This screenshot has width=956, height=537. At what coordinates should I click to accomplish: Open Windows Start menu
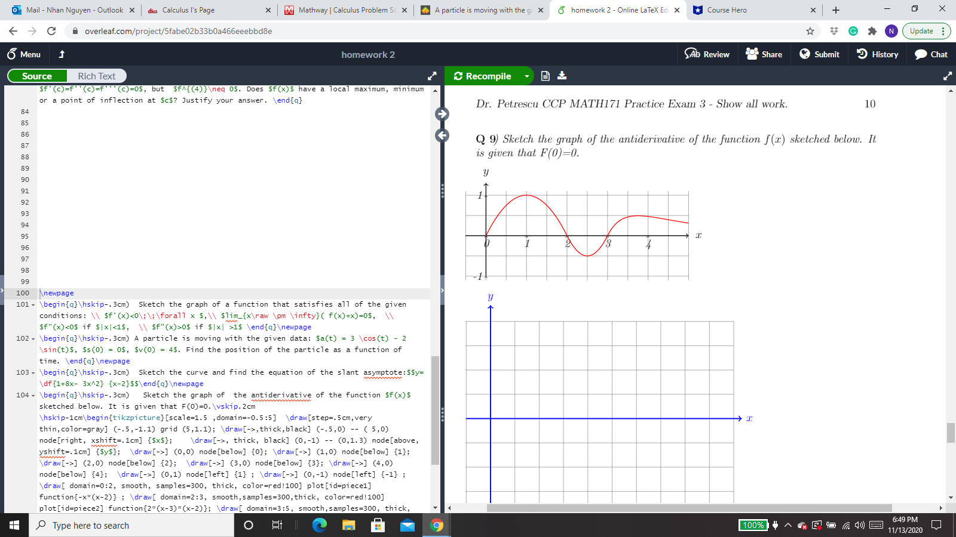pyautogui.click(x=14, y=525)
